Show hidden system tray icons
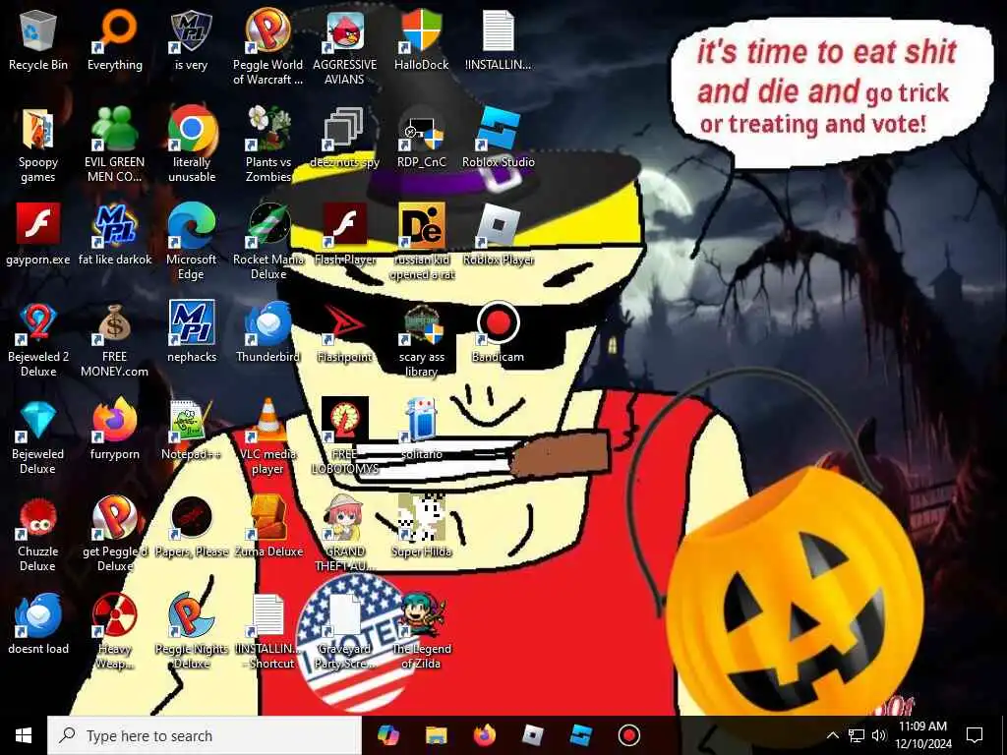 point(832,735)
